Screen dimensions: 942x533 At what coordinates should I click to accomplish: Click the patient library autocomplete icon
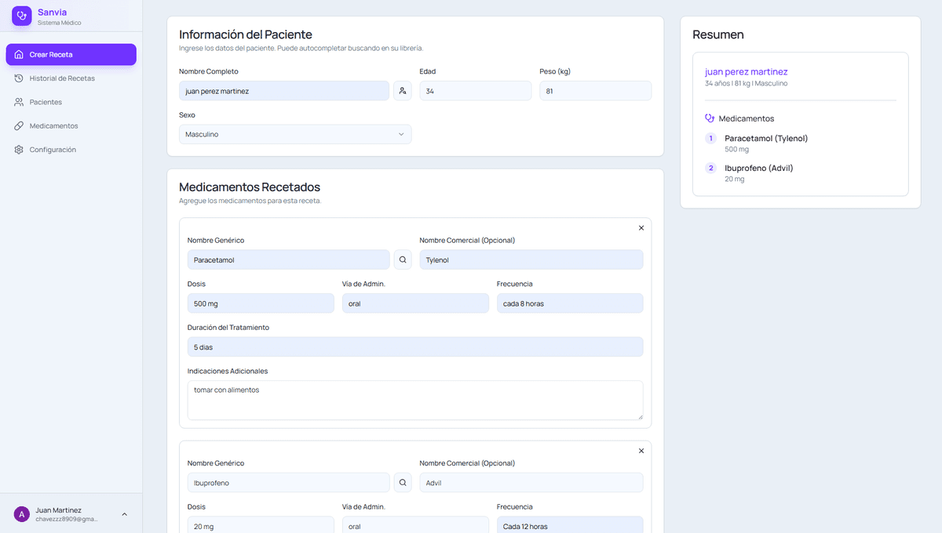pyautogui.click(x=402, y=91)
